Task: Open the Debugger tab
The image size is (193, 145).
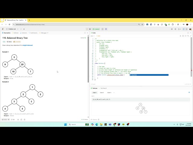Action: click(43, 33)
